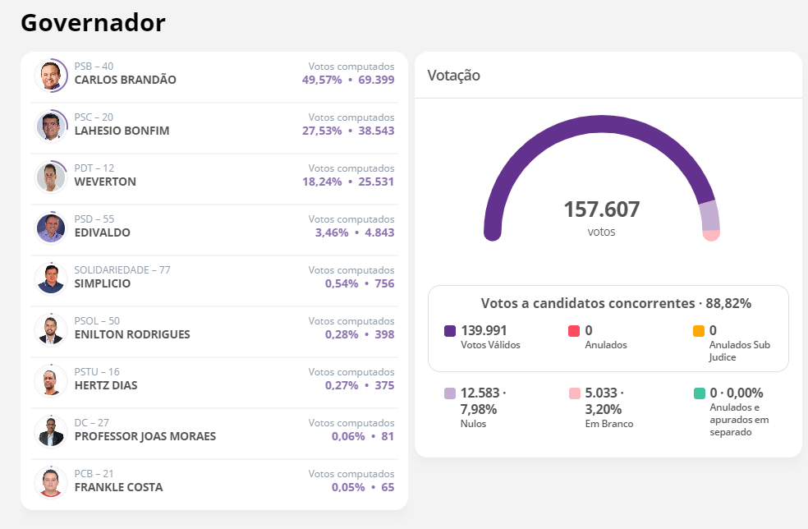Click the 157.607 votos total in gauge
This screenshot has height=529, width=808.
[x=601, y=210]
